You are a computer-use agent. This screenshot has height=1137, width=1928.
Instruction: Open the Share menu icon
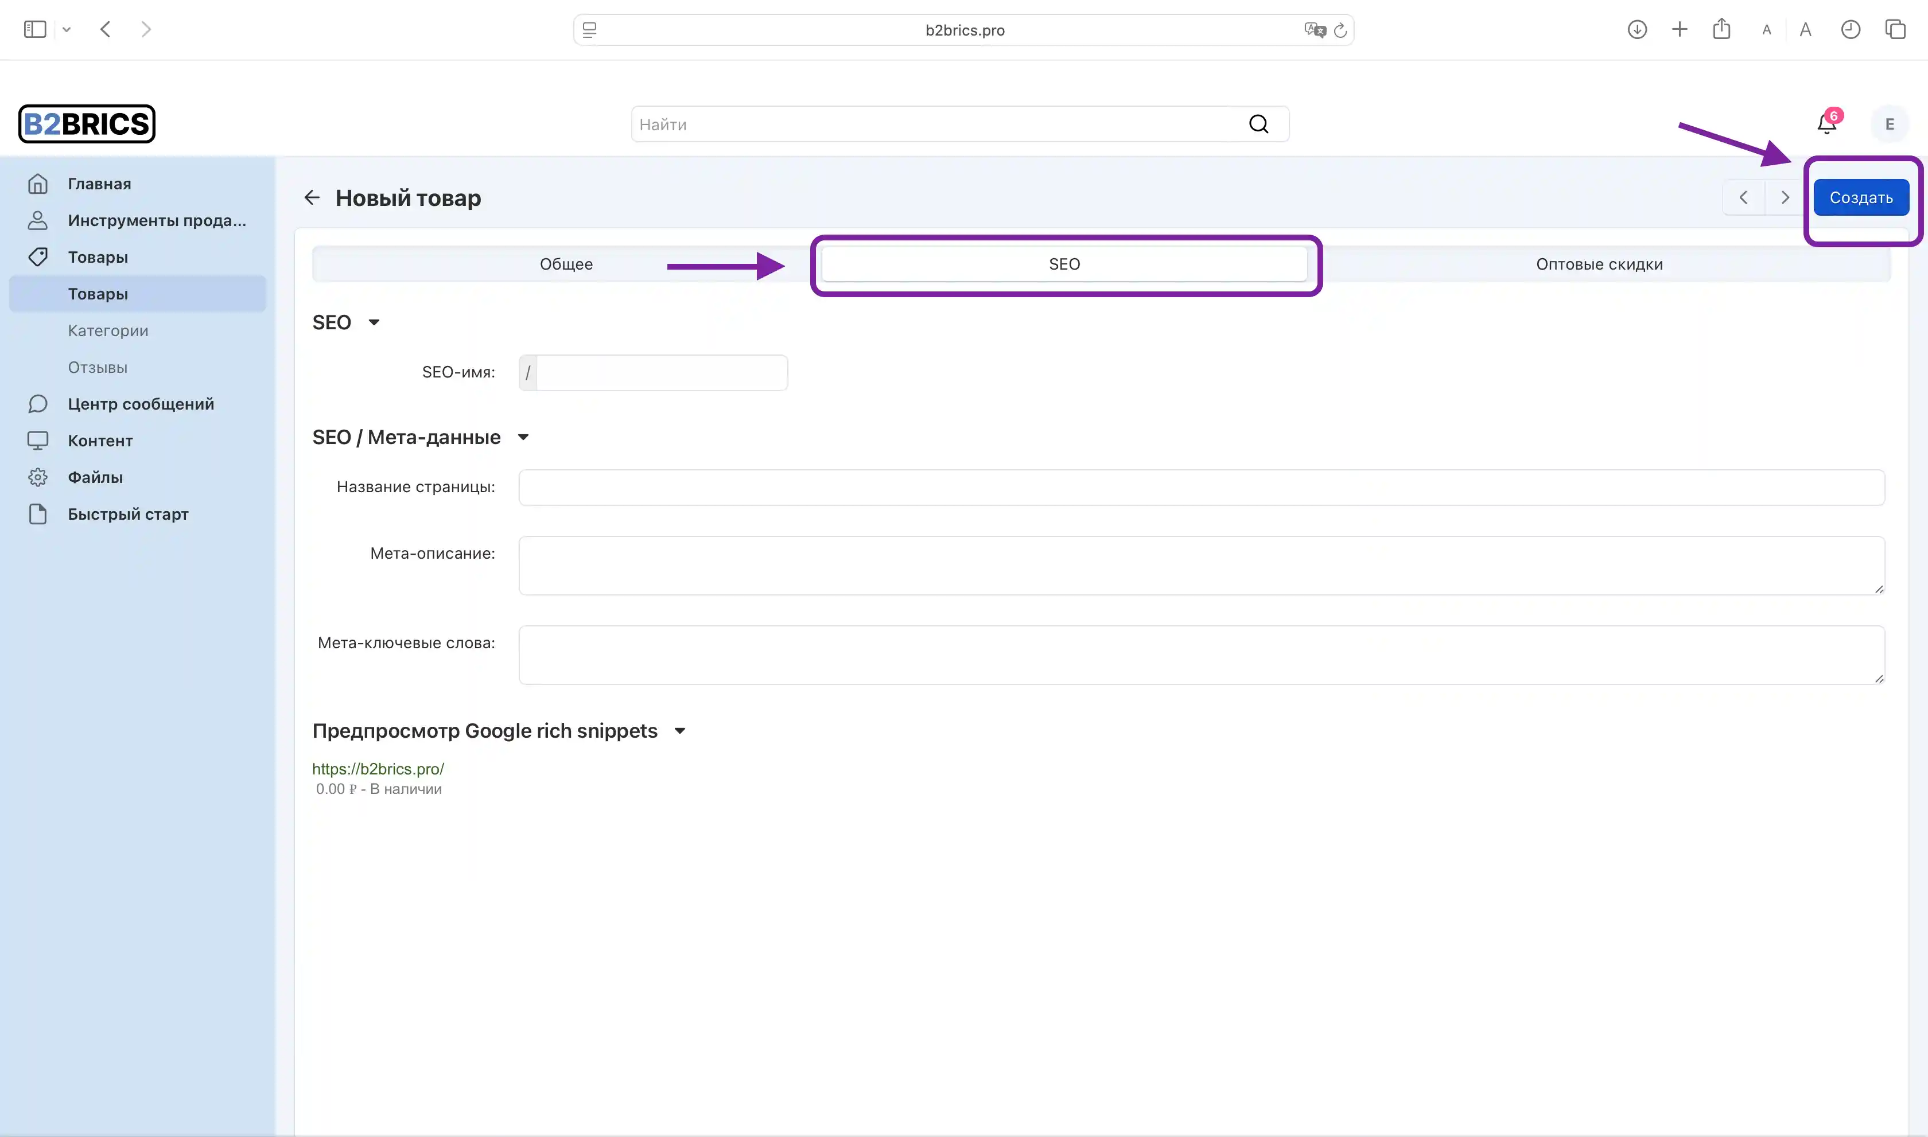coord(1721,28)
